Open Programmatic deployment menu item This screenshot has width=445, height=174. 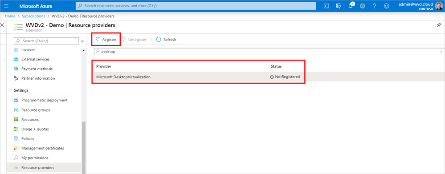pos(45,100)
